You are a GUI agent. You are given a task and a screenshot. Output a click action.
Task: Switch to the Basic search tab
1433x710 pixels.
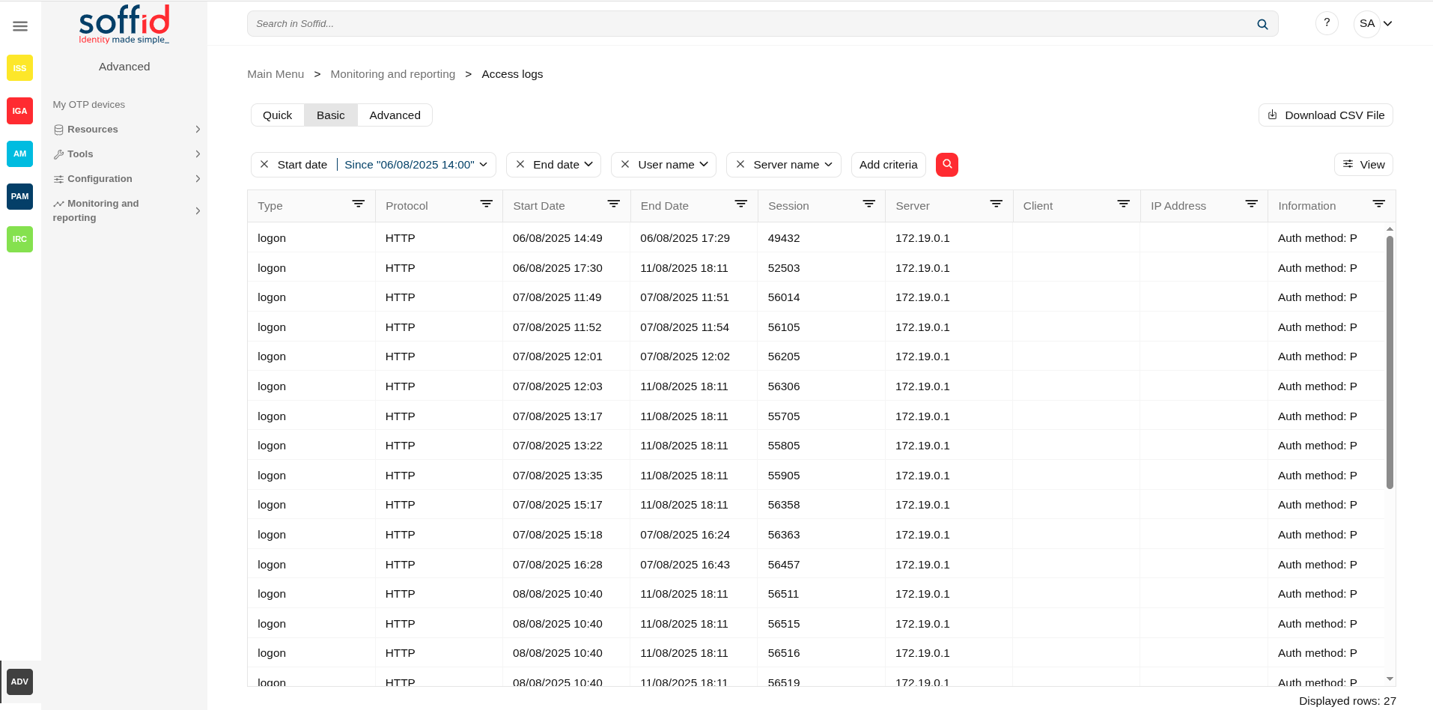tap(331, 115)
